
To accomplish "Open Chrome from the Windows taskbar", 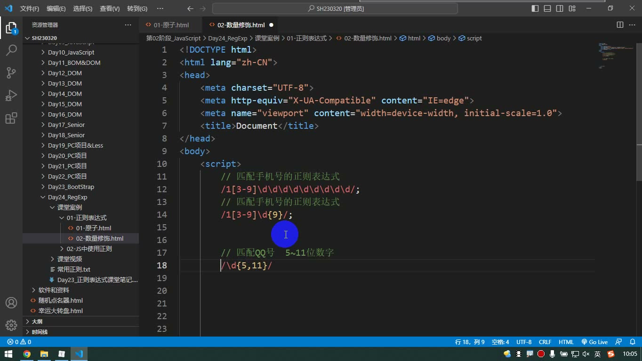I will coord(27,354).
